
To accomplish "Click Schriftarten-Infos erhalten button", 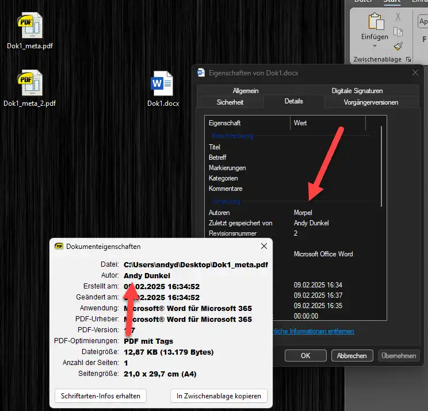I will click(x=101, y=395).
